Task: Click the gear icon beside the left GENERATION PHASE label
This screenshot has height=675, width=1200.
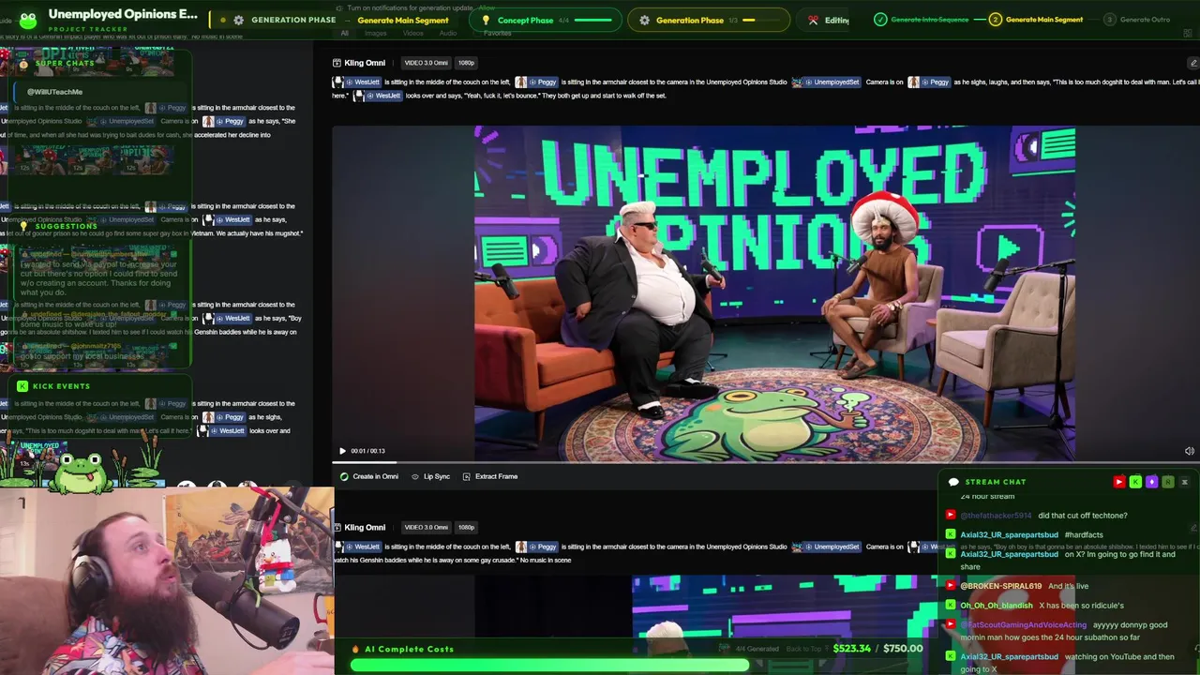Action: [239, 20]
